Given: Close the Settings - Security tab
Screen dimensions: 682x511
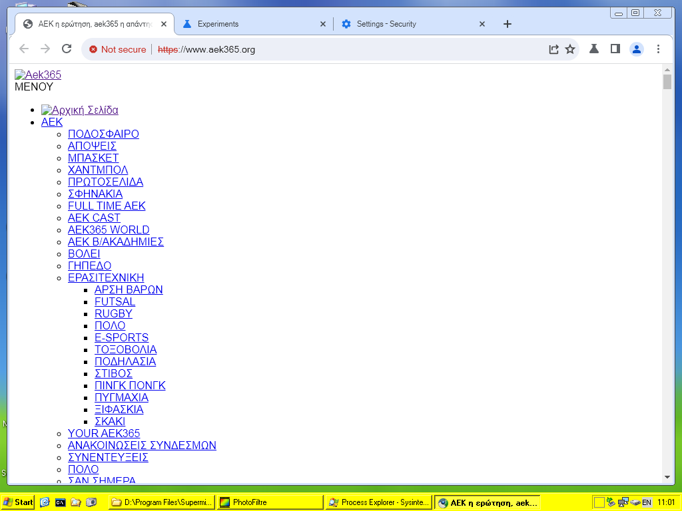Looking at the screenshot, I should (x=482, y=24).
